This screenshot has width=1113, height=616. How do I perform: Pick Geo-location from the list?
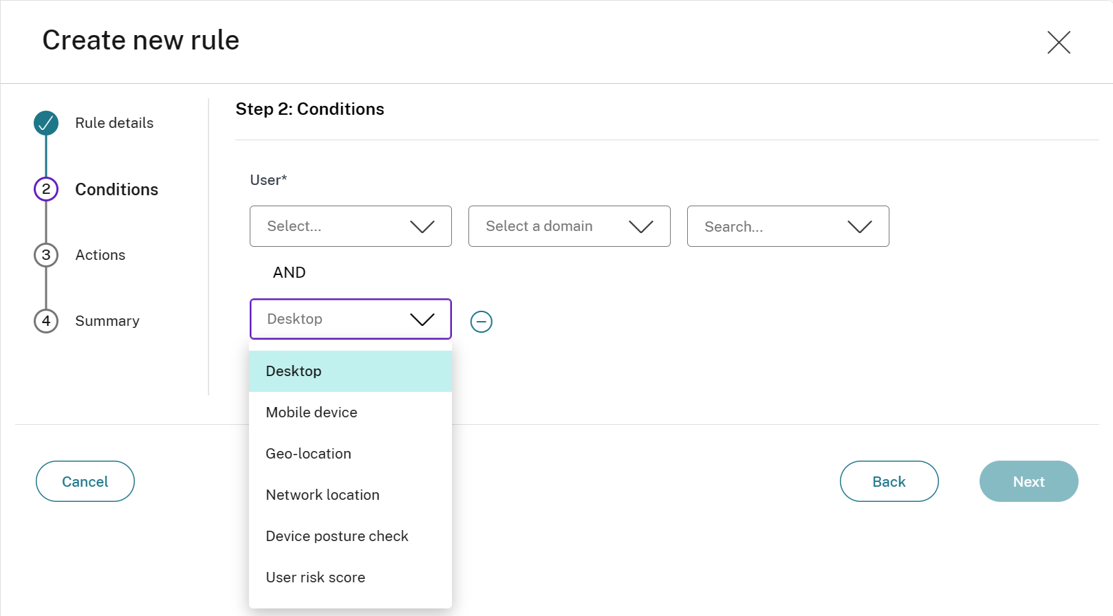click(350, 454)
